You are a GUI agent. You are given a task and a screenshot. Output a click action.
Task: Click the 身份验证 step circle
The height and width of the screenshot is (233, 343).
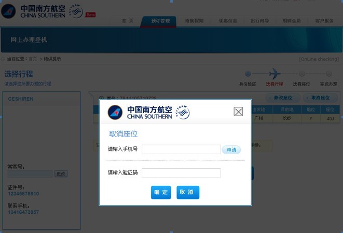click(x=248, y=74)
